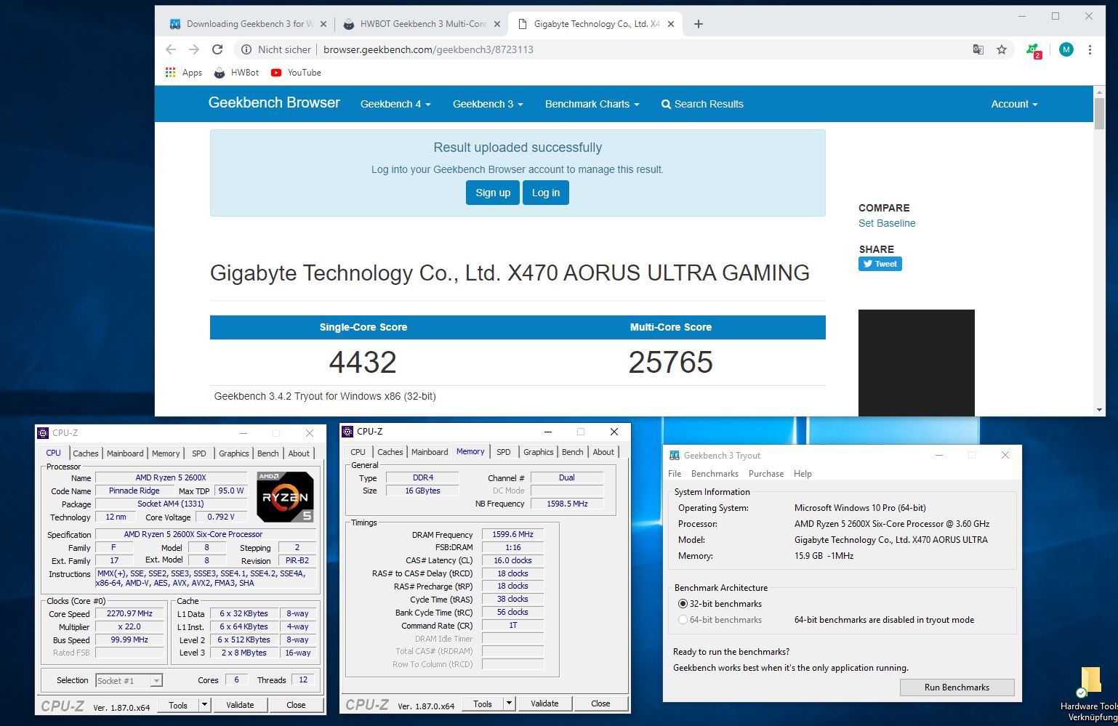Viewport: 1118px width, 726px height.
Task: Click the Core Speed value 2270.97 MHz
Action: 129,613
